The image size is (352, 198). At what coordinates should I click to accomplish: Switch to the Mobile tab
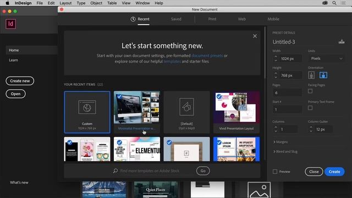(273, 19)
